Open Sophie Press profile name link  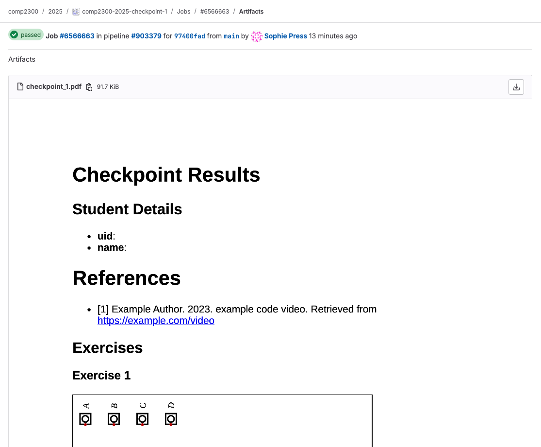pos(285,36)
